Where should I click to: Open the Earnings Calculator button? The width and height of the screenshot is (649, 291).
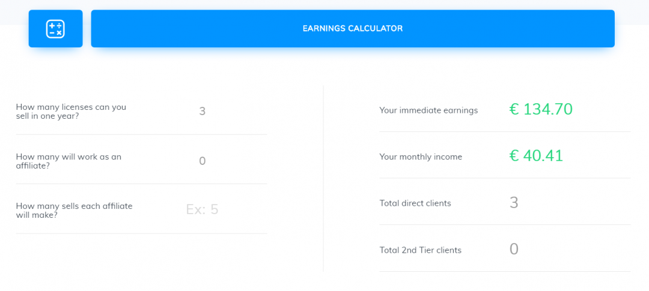pos(353,28)
